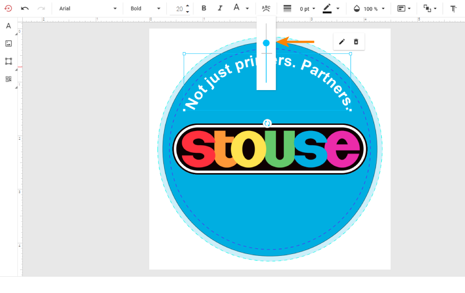
Task: Click the curved text ABC icon
Action: pos(266,8)
